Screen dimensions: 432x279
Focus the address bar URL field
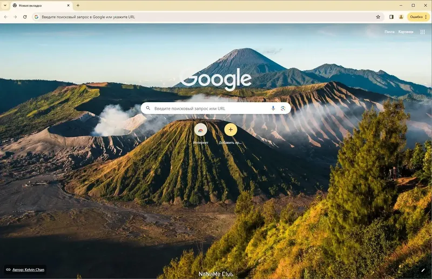pos(207,17)
